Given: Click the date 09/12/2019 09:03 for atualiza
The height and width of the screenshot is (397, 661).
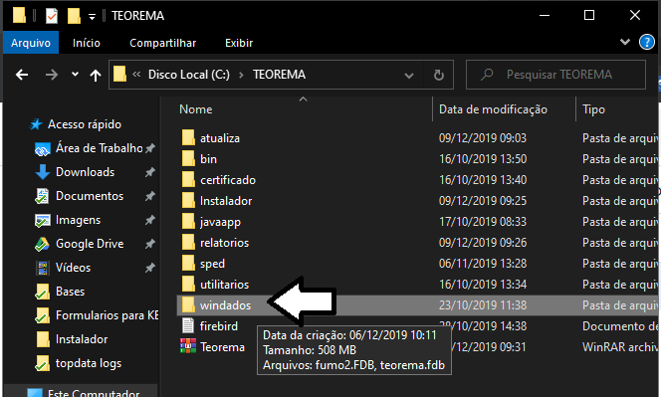Looking at the screenshot, I should coord(482,138).
